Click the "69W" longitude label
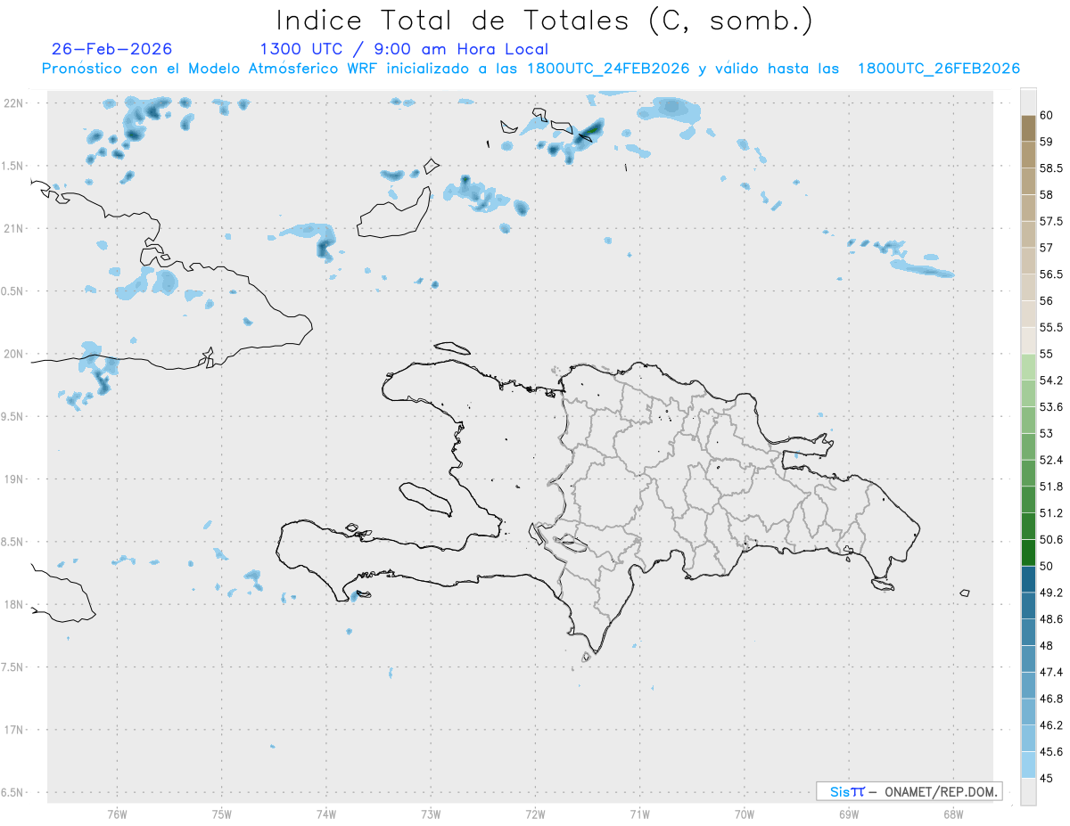 (x=849, y=814)
